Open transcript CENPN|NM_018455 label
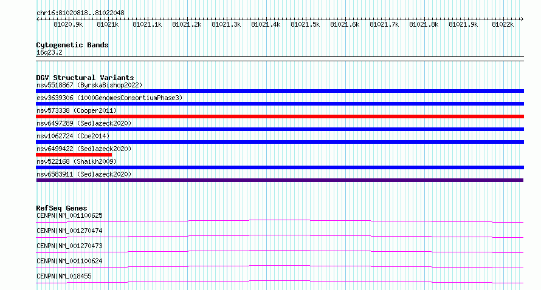Viewport: 541px width, 290px height. (64, 276)
